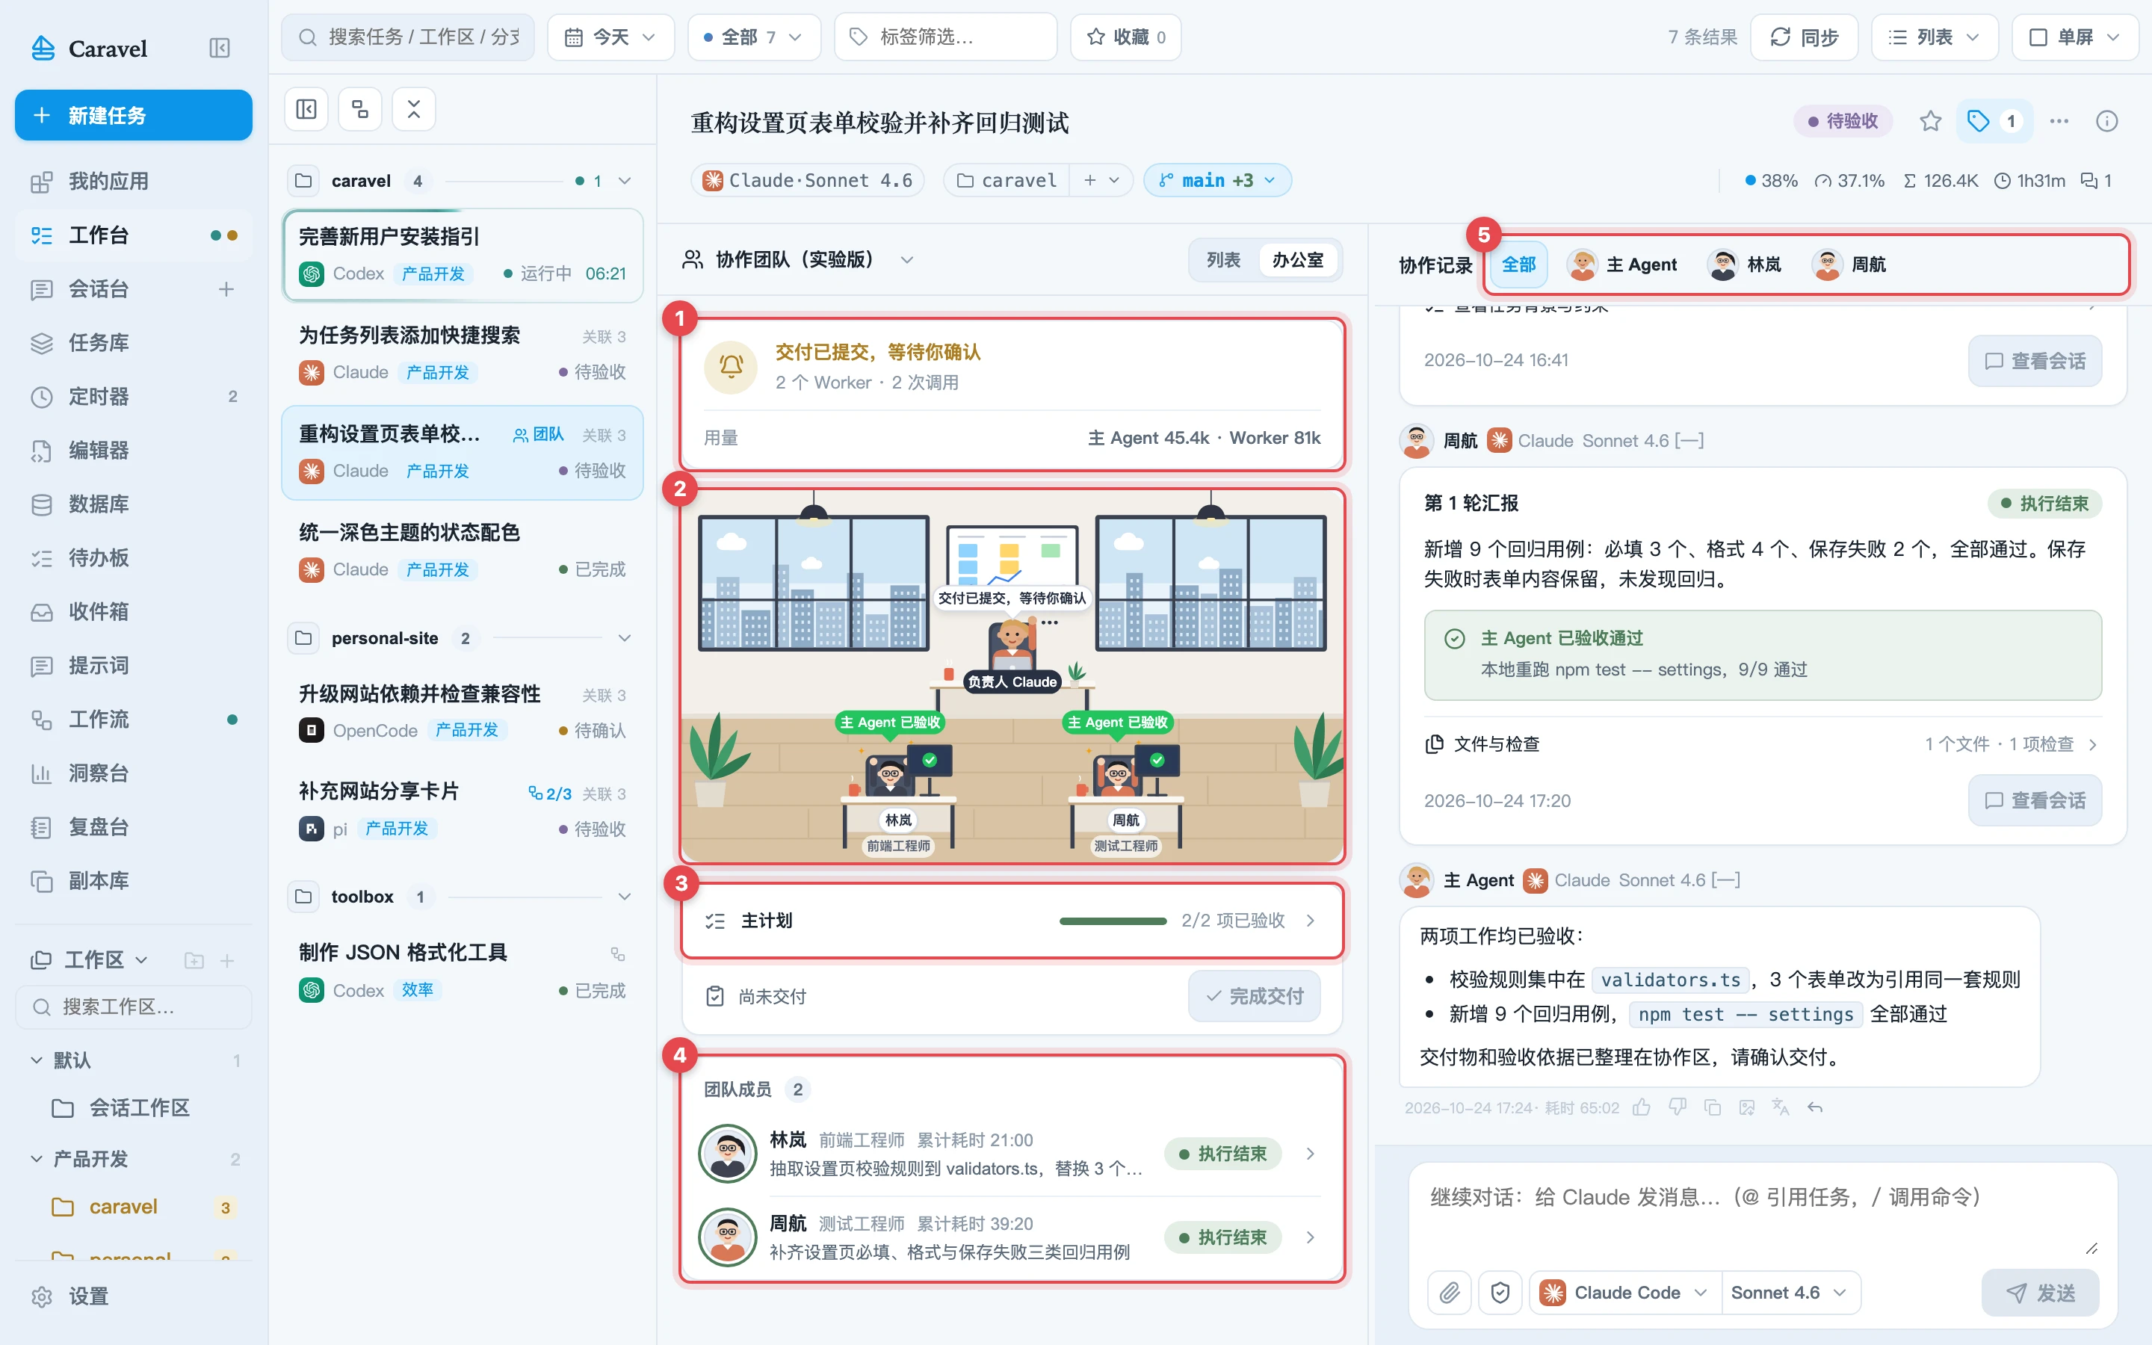Click the 同步 button

tap(1803, 37)
